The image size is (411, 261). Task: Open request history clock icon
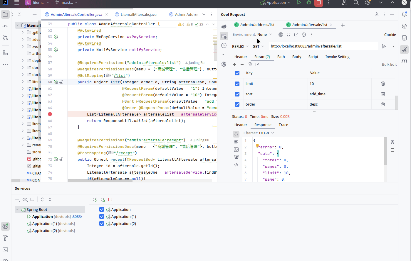(224, 45)
